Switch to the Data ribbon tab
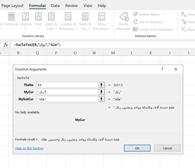This screenshot has width=195, height=168. pyautogui.click(x=55, y=6)
